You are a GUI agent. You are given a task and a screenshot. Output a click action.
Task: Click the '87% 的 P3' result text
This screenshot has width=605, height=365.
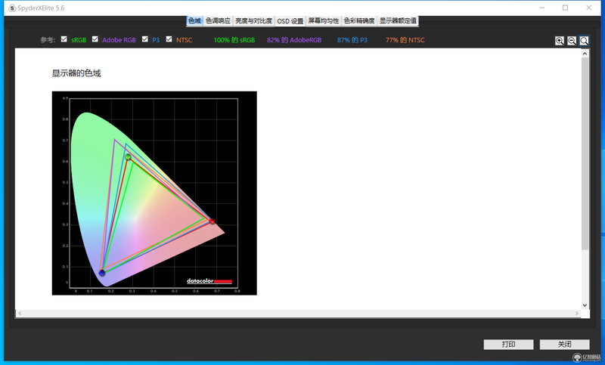(x=352, y=40)
